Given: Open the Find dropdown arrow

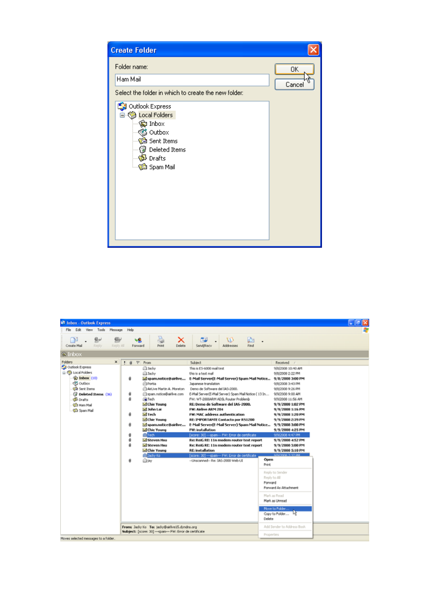Looking at the screenshot, I should [x=263, y=342].
